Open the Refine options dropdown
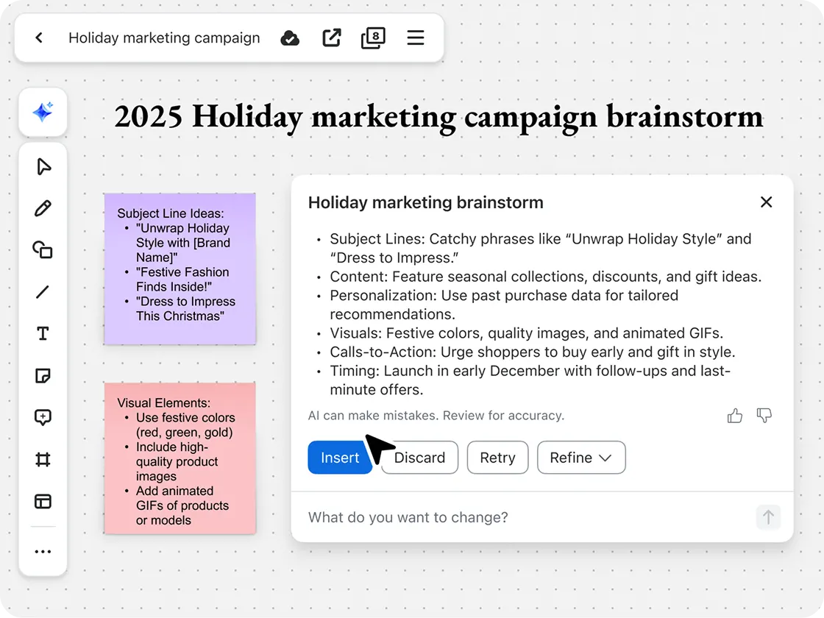 point(581,458)
